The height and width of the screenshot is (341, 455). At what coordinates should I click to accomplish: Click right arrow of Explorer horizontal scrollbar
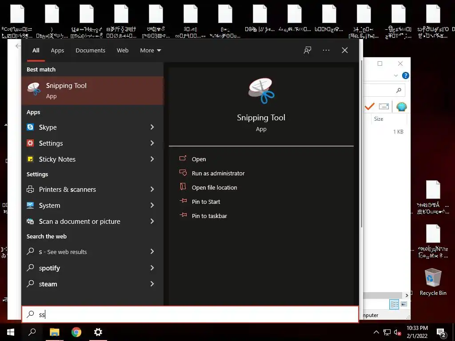pos(407,295)
